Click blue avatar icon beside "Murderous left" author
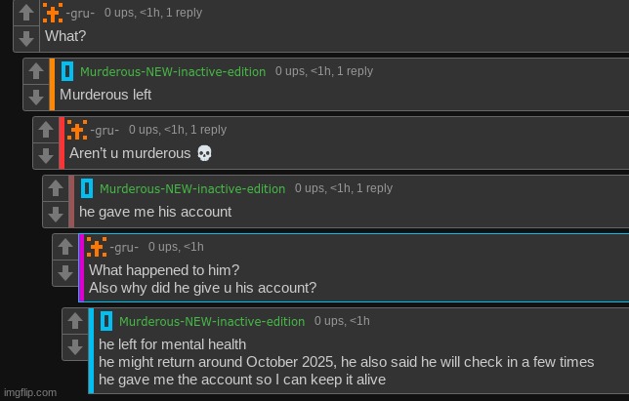The width and height of the screenshot is (629, 401). tap(66, 70)
